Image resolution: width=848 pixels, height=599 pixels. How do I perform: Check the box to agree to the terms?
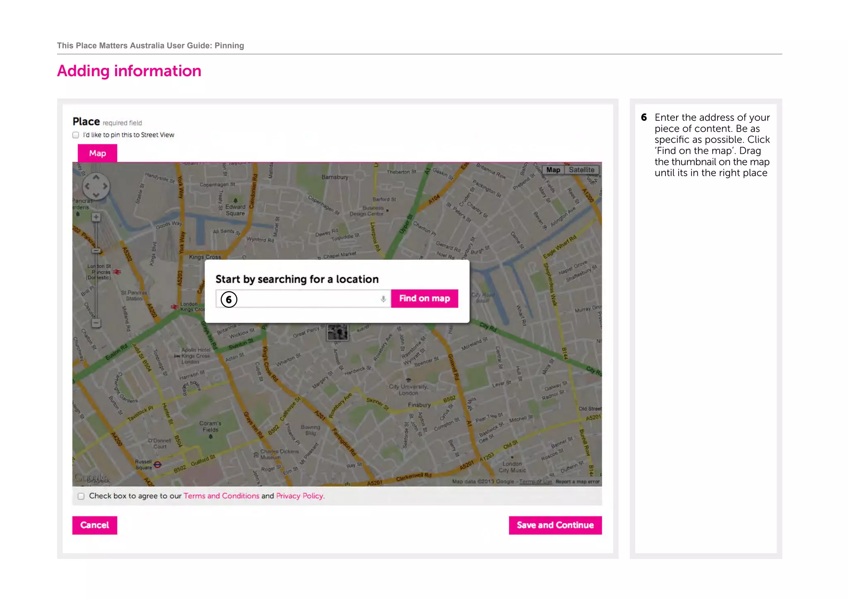[81, 496]
